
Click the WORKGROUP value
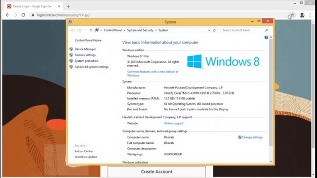[x=173, y=154]
